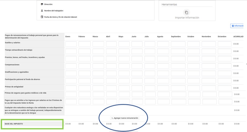Click the question mark Información icon

click(x=233, y=26)
